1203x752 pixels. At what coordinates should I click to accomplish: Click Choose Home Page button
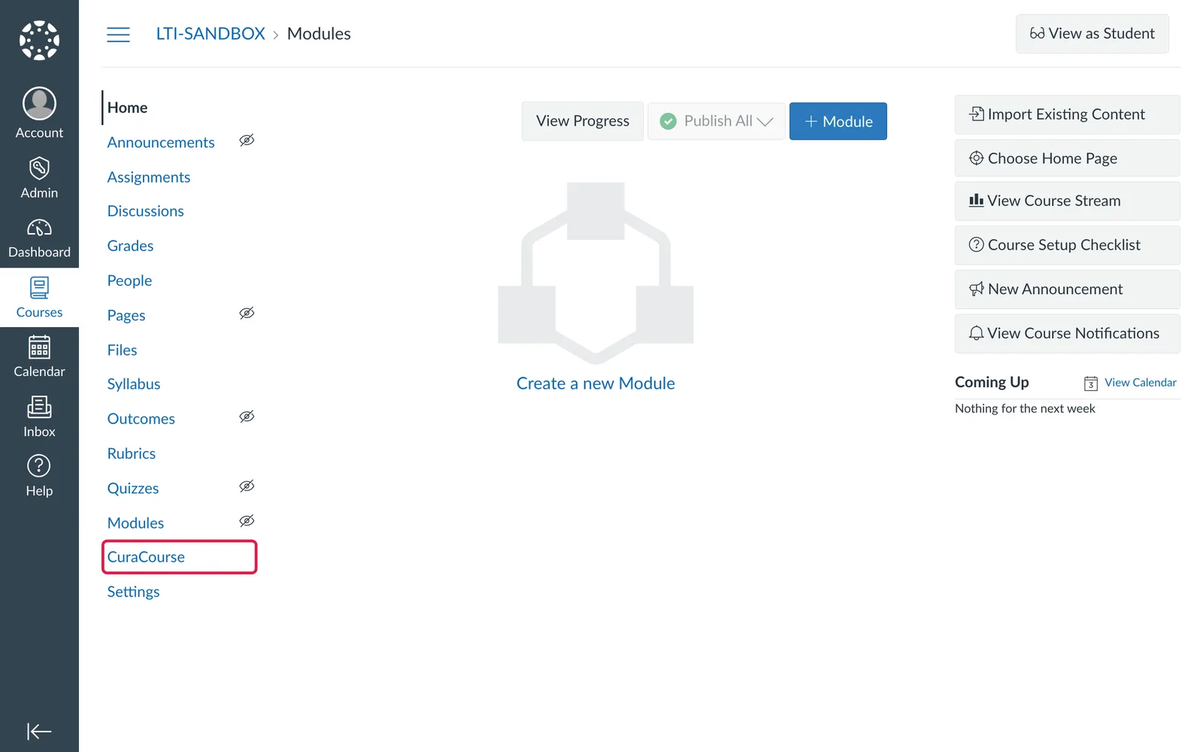coord(1068,158)
